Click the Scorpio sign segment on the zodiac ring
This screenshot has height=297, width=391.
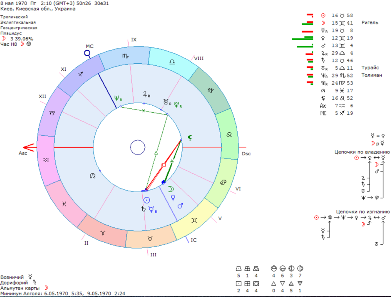125,56
